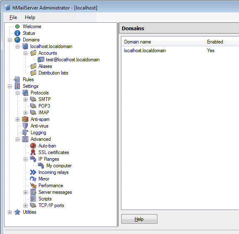Click the Settings checklist icon
The image size is (239, 234).
point(17,86)
